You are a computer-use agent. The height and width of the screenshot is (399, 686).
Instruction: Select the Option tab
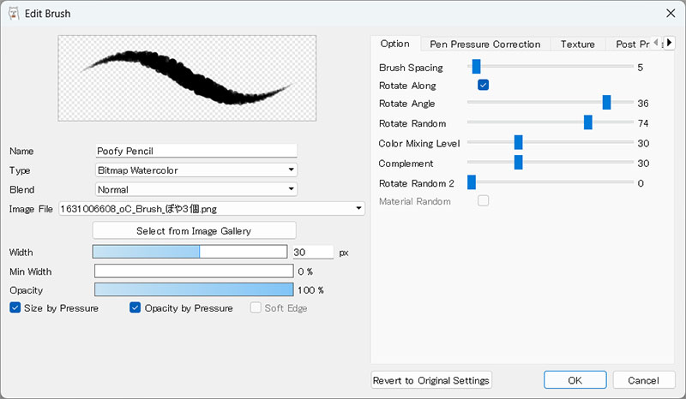click(x=394, y=44)
